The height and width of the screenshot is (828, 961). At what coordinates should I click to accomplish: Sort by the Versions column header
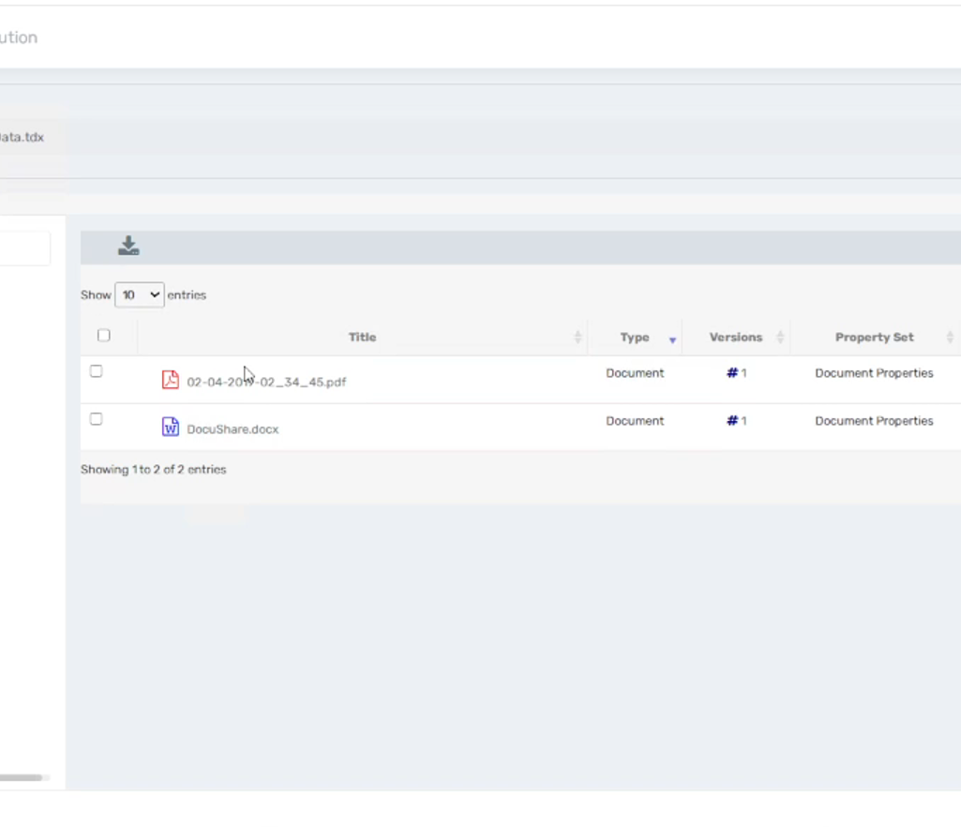click(735, 337)
